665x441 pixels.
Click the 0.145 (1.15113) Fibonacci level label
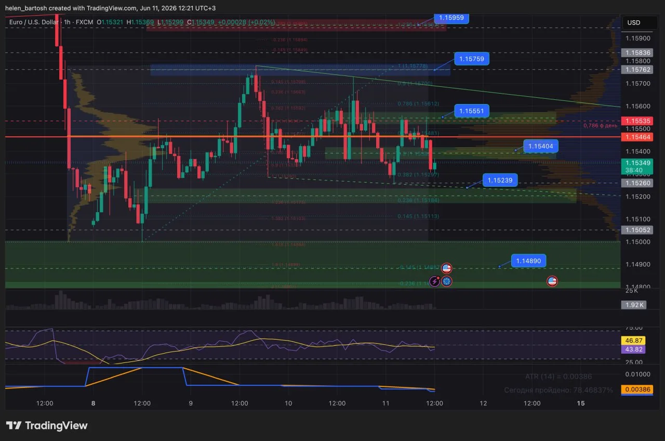click(418, 216)
